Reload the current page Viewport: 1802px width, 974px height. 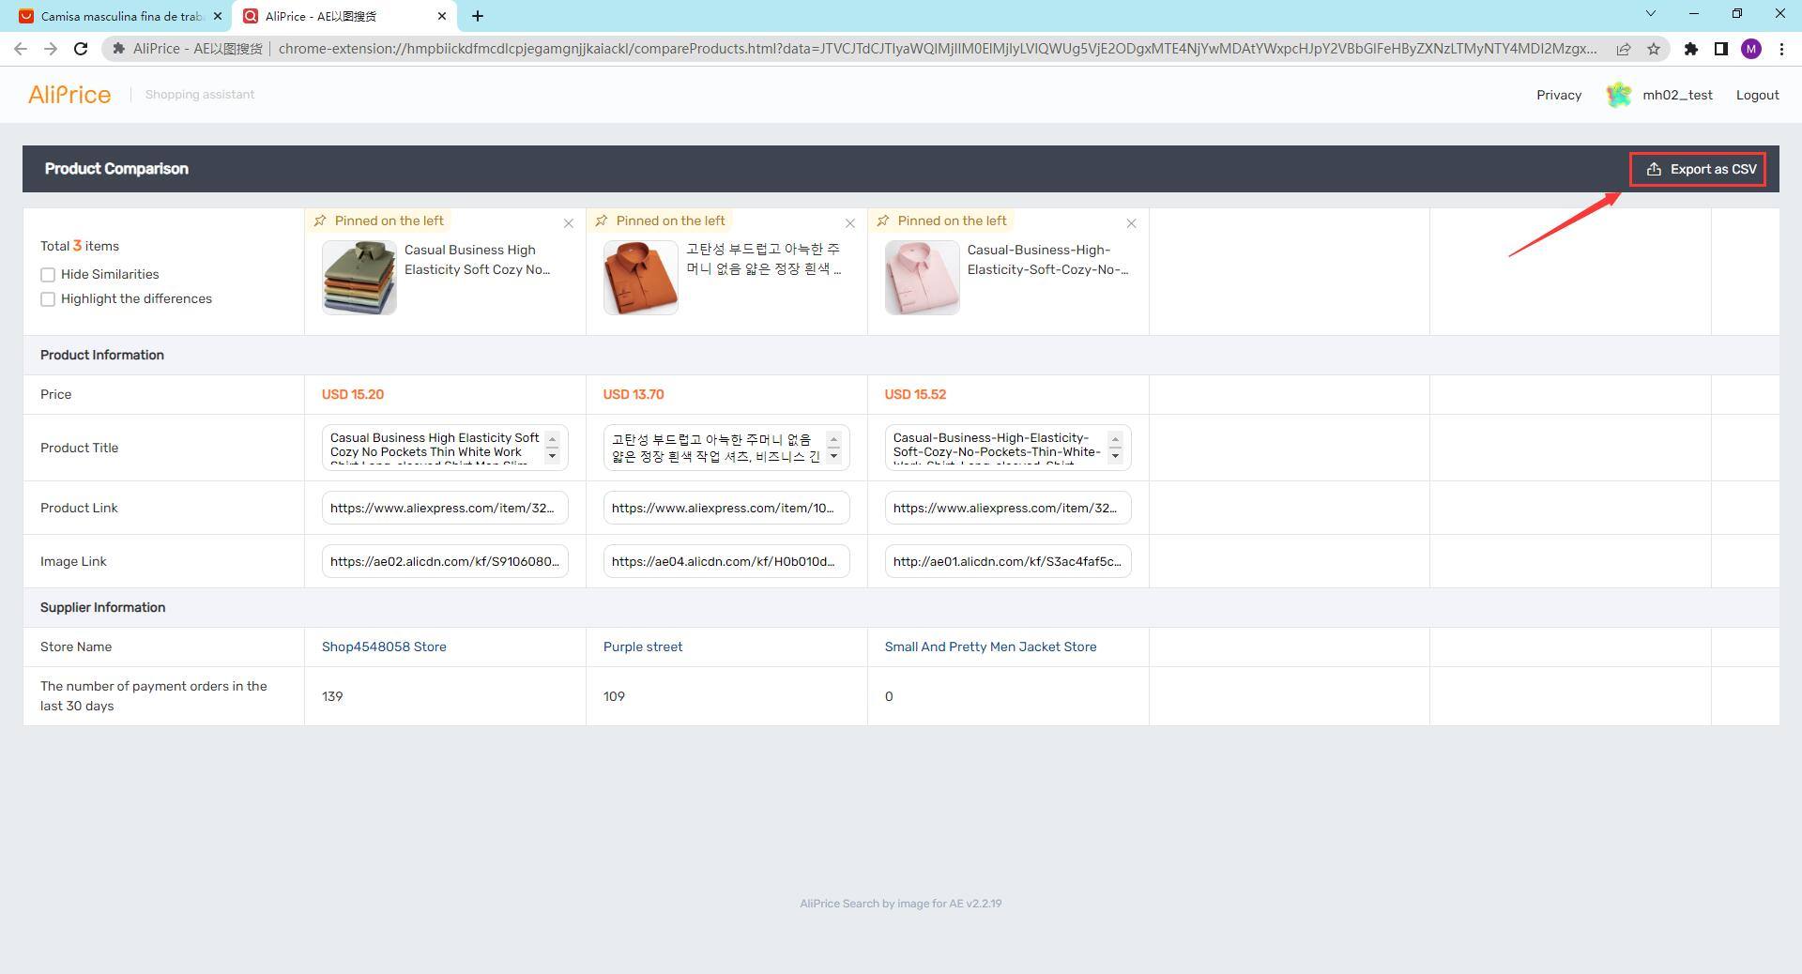coord(81,49)
